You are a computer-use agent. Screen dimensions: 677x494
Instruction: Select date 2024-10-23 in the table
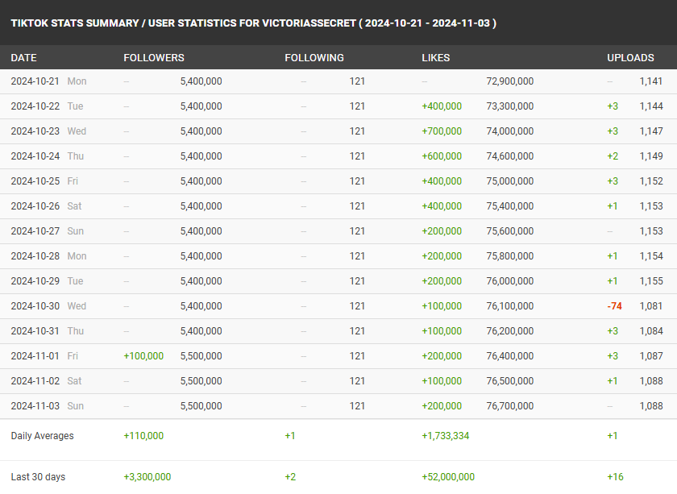pos(35,131)
